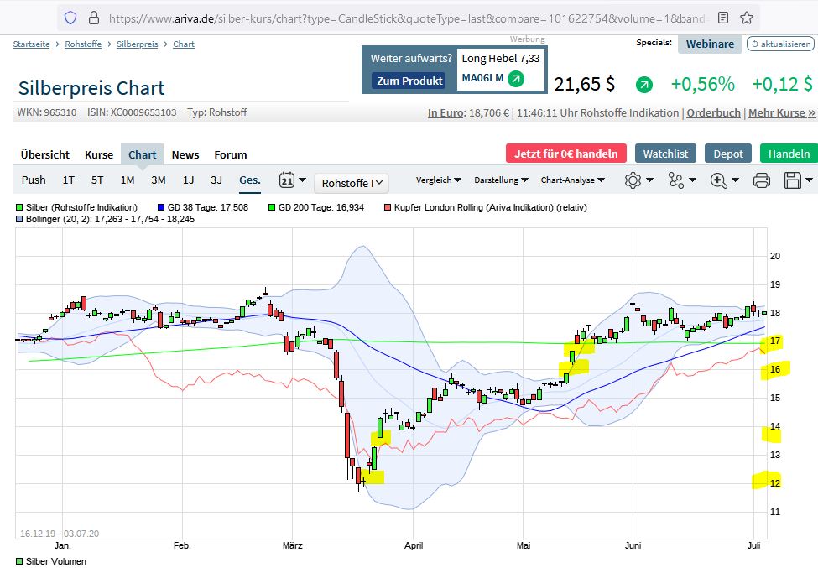818x568 pixels.
Task: Click the share chart icon
Action: (676, 180)
